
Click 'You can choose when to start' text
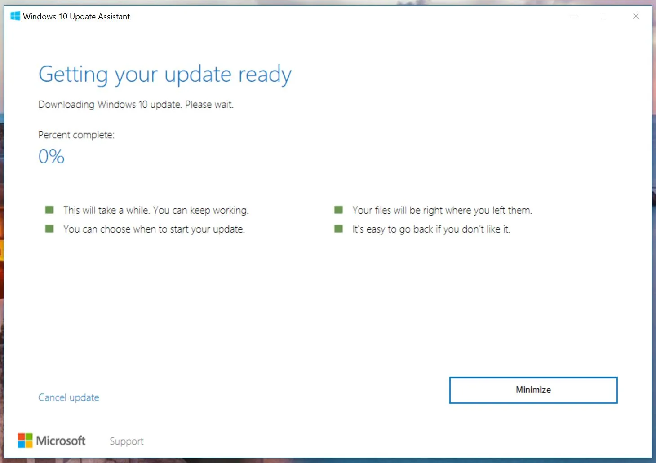point(154,229)
